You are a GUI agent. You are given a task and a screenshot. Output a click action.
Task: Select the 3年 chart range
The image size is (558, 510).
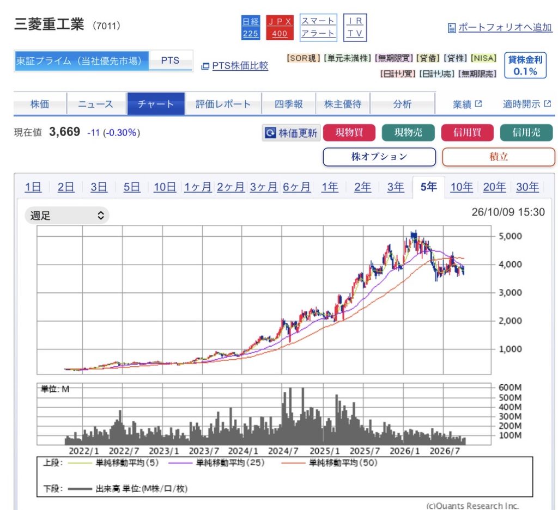396,187
